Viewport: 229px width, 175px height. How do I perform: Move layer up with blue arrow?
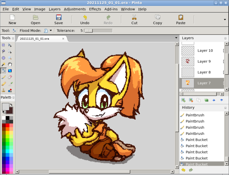[x=214, y=100]
